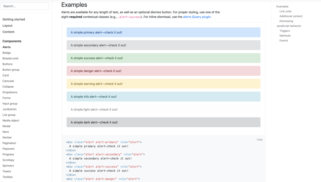Open the Pagination component page

(x=9, y=143)
